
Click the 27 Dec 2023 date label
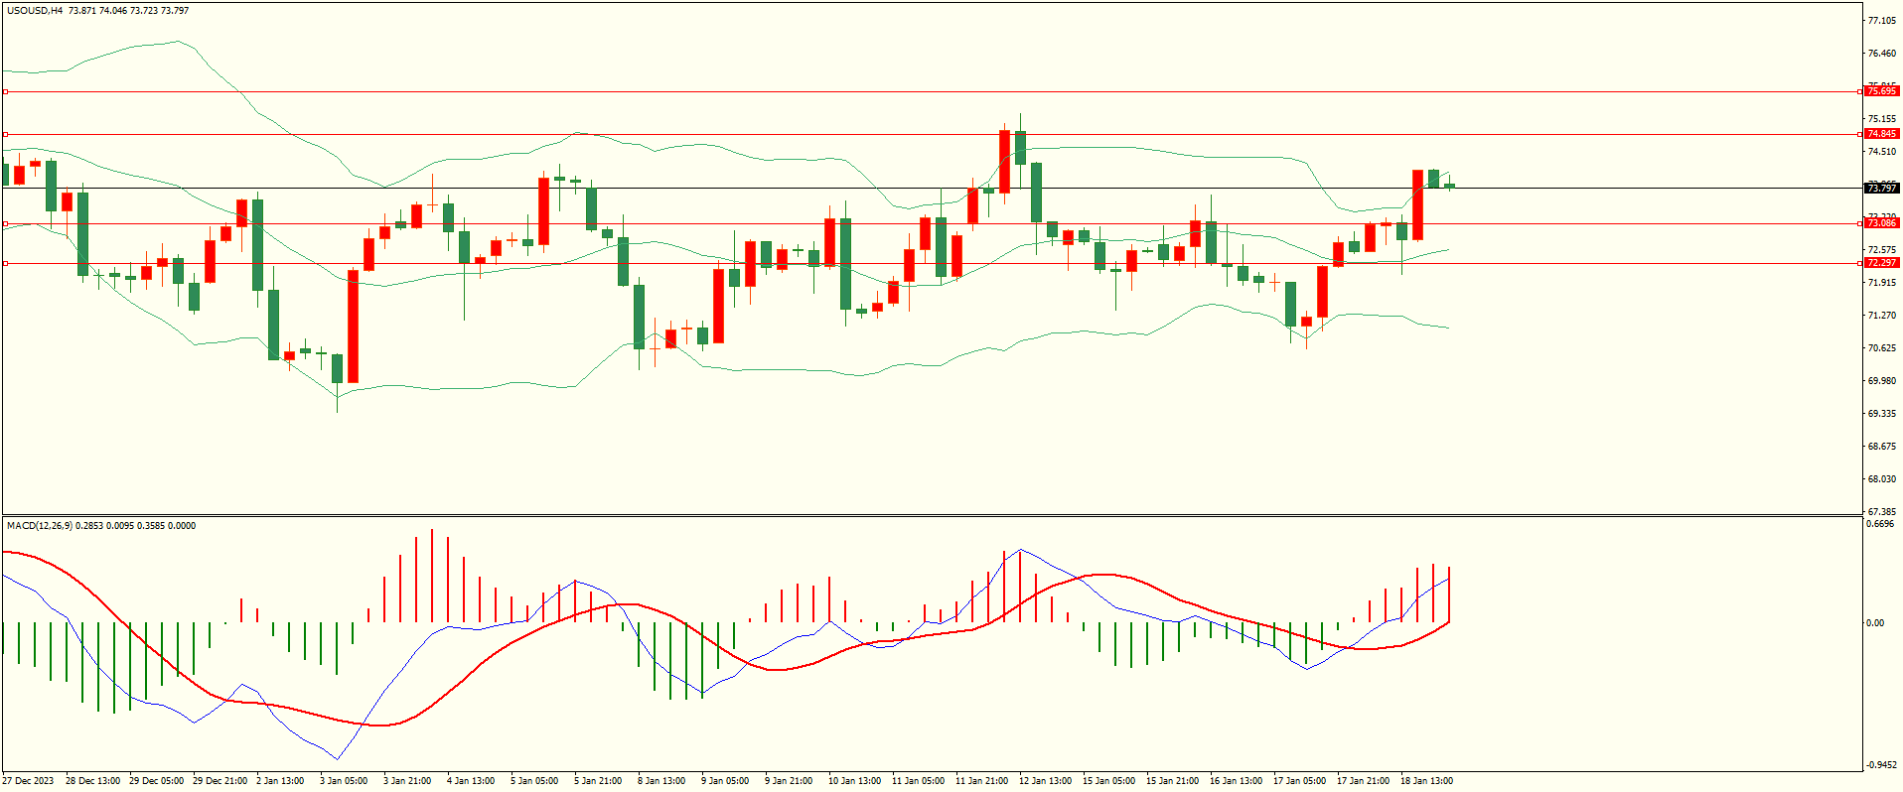click(x=30, y=781)
